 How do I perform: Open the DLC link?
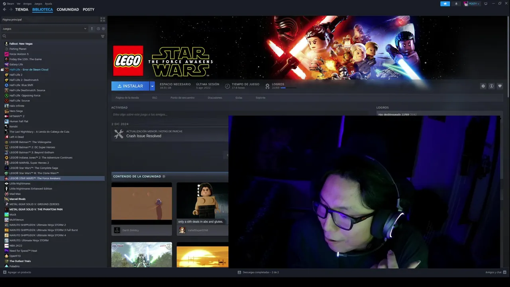click(x=155, y=98)
